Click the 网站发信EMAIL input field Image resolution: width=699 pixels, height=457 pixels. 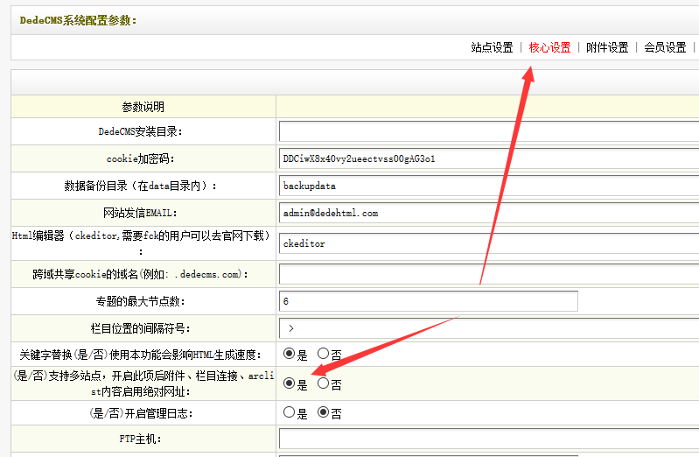[x=489, y=213]
